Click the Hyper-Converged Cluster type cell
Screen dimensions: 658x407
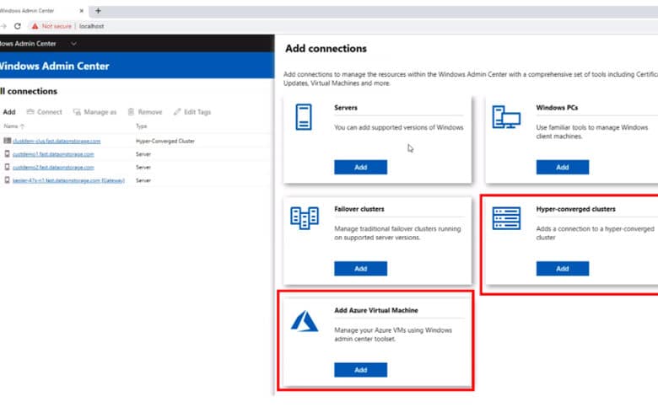pos(165,142)
